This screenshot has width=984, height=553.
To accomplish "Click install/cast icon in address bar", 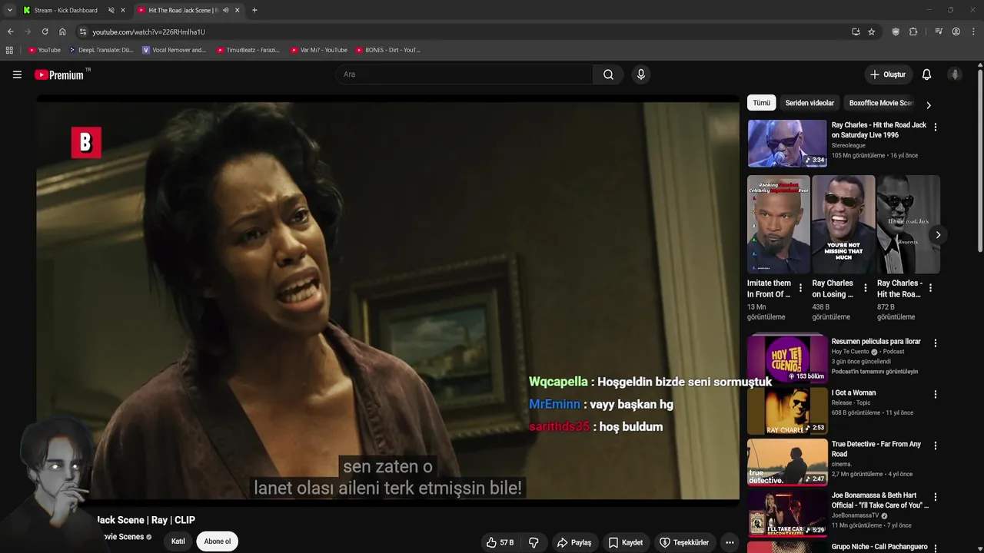I will [x=856, y=31].
